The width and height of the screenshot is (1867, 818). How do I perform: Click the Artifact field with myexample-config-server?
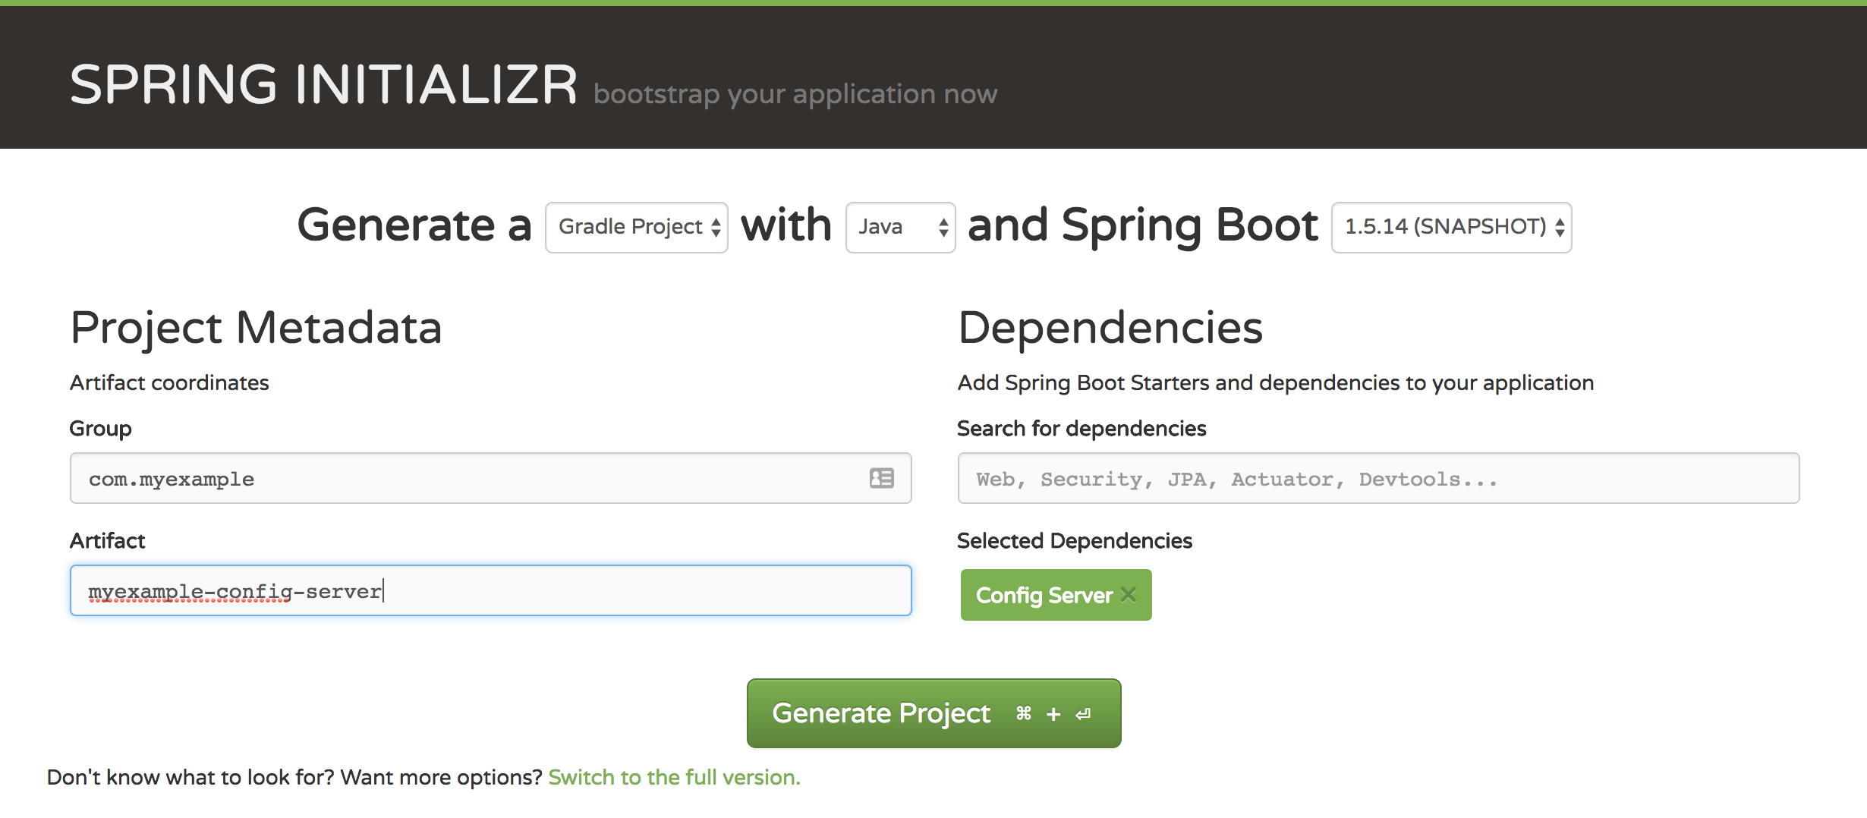coord(490,590)
